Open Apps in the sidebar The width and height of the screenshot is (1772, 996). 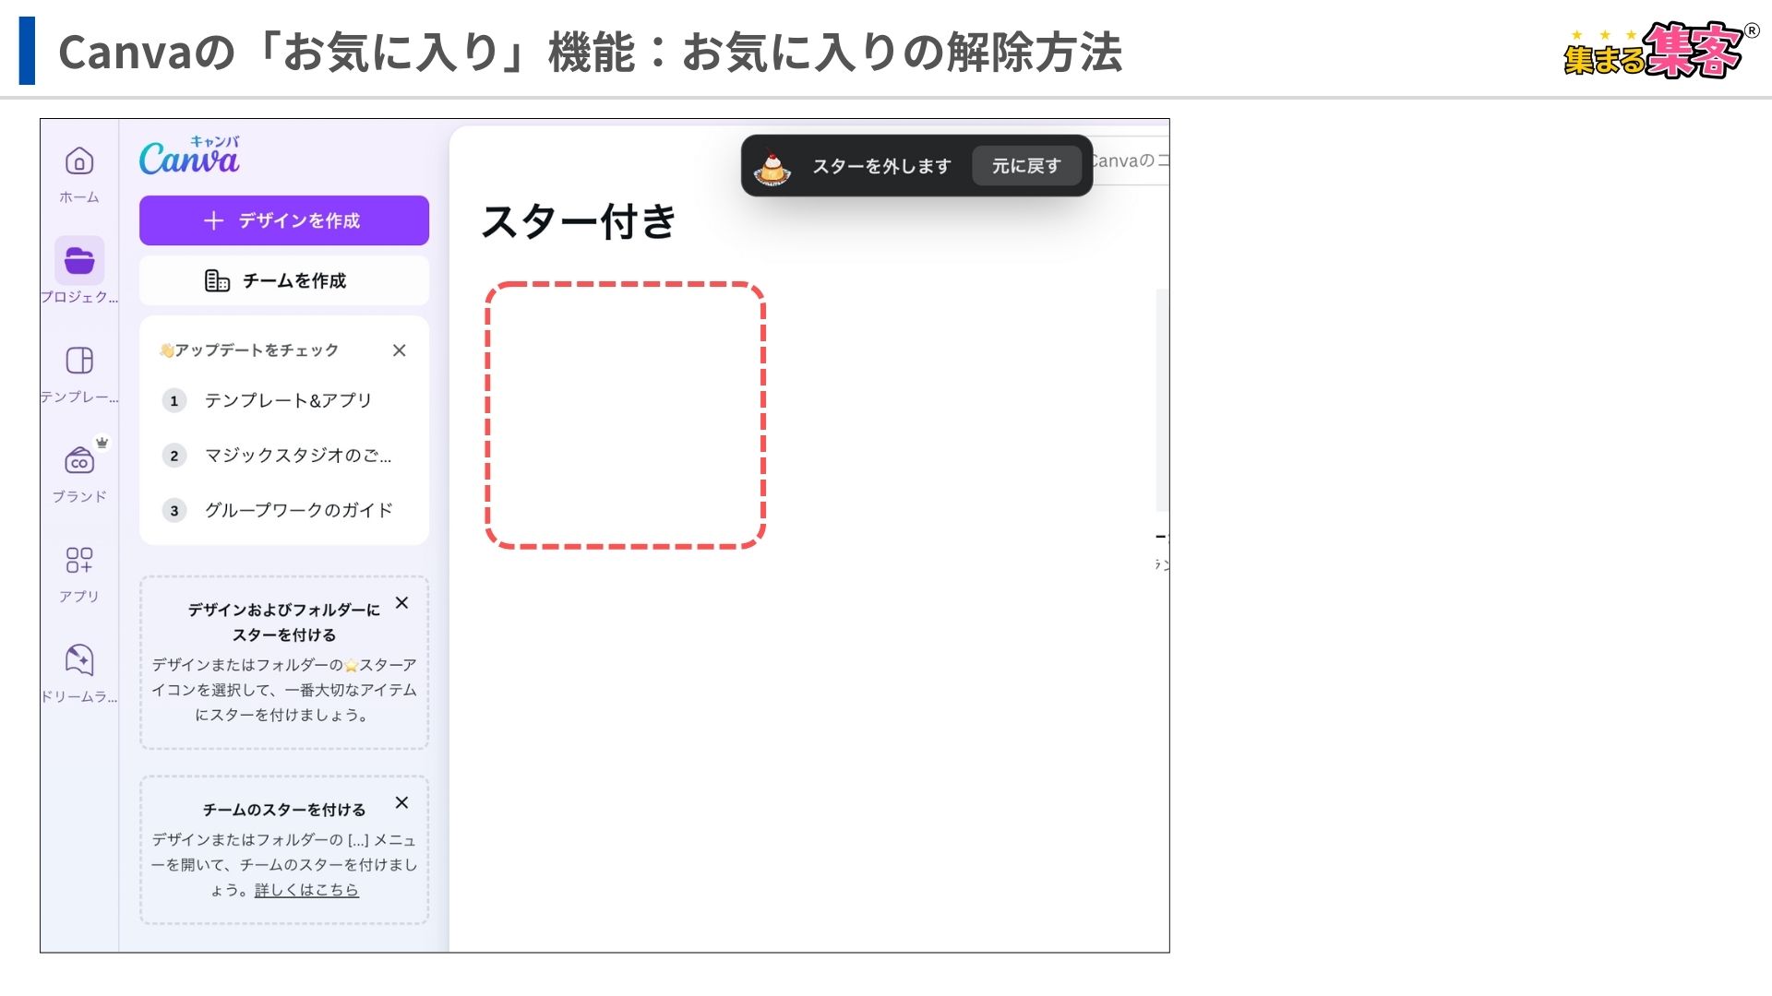(79, 574)
